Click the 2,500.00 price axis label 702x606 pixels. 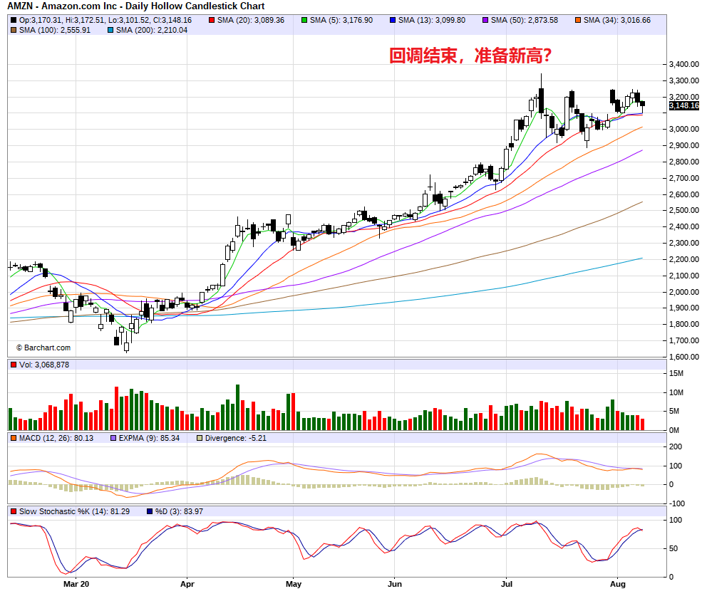pos(683,211)
